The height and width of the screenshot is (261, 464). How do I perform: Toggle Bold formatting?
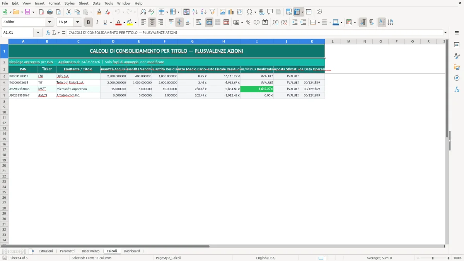(x=89, y=22)
